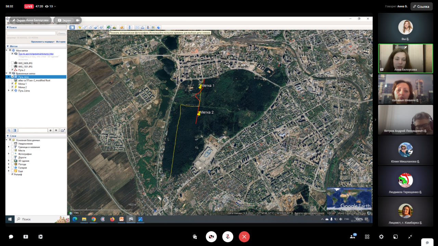This screenshot has height=246, width=438.
Task: Open the conference settings gear
Action: point(381,236)
